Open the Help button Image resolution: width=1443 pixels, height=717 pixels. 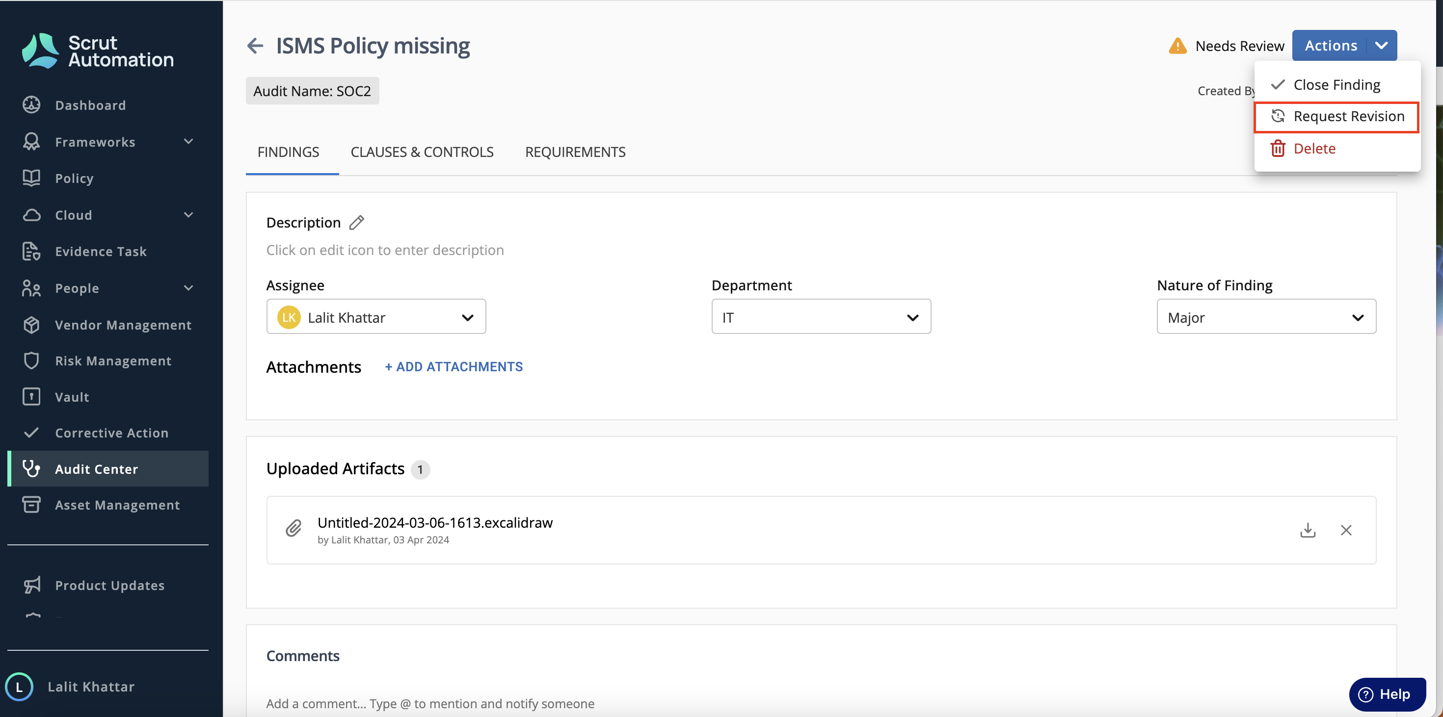[1387, 694]
